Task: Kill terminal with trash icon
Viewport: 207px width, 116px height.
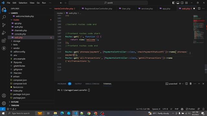Action: point(191,84)
